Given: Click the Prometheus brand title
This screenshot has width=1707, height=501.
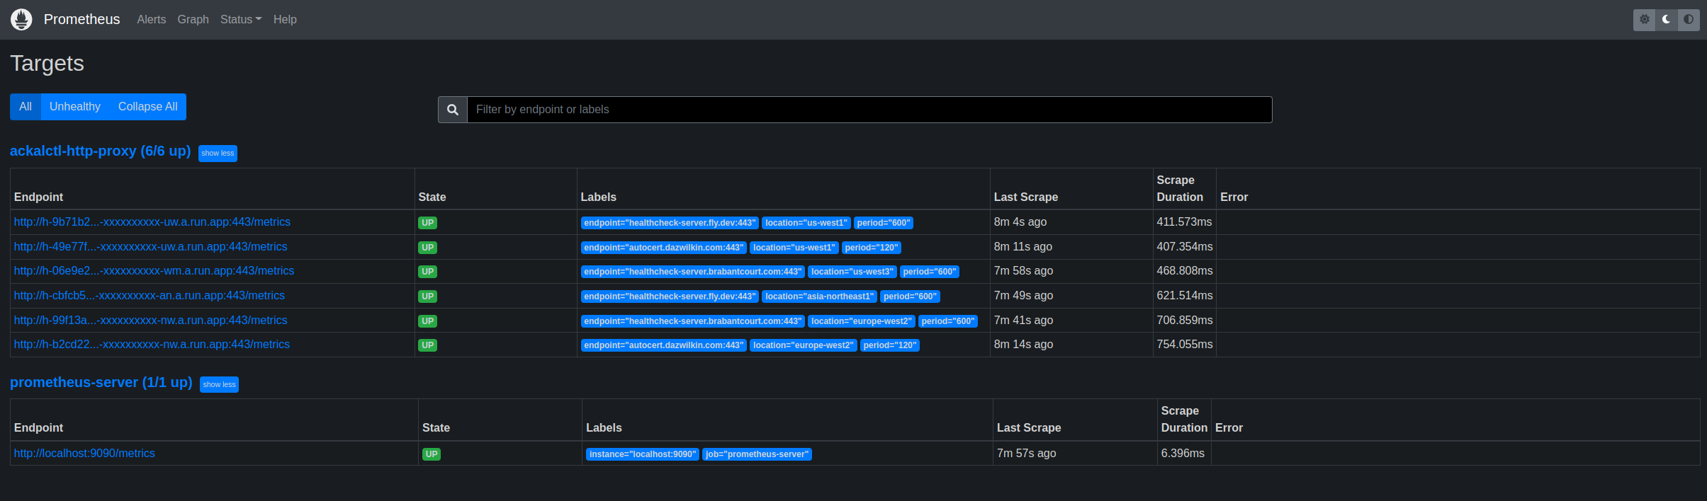Looking at the screenshot, I should (x=82, y=19).
